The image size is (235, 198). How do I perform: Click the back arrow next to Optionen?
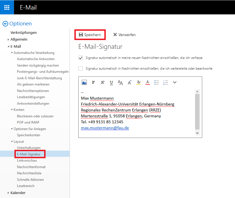[5, 24]
